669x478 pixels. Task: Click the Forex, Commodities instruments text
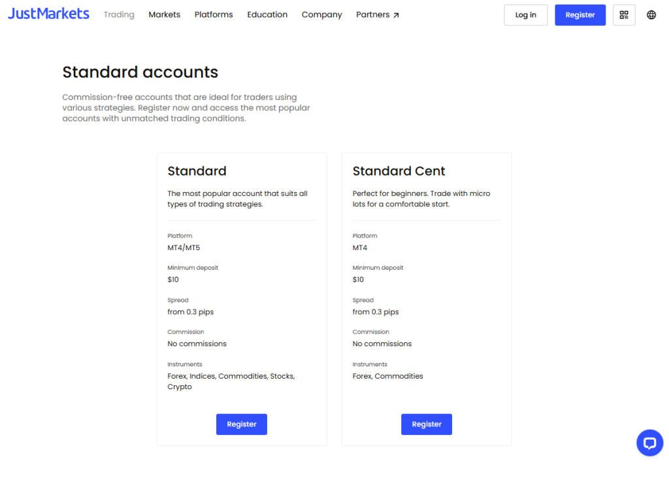pyautogui.click(x=387, y=376)
